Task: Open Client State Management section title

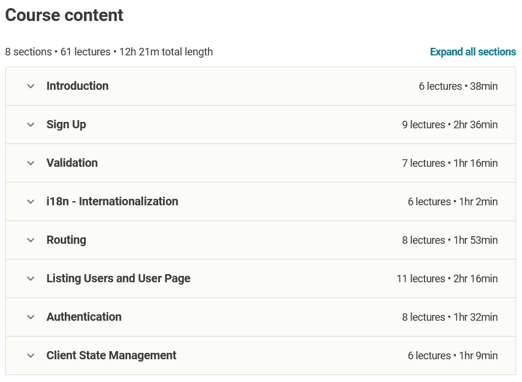Action: pyautogui.click(x=112, y=355)
